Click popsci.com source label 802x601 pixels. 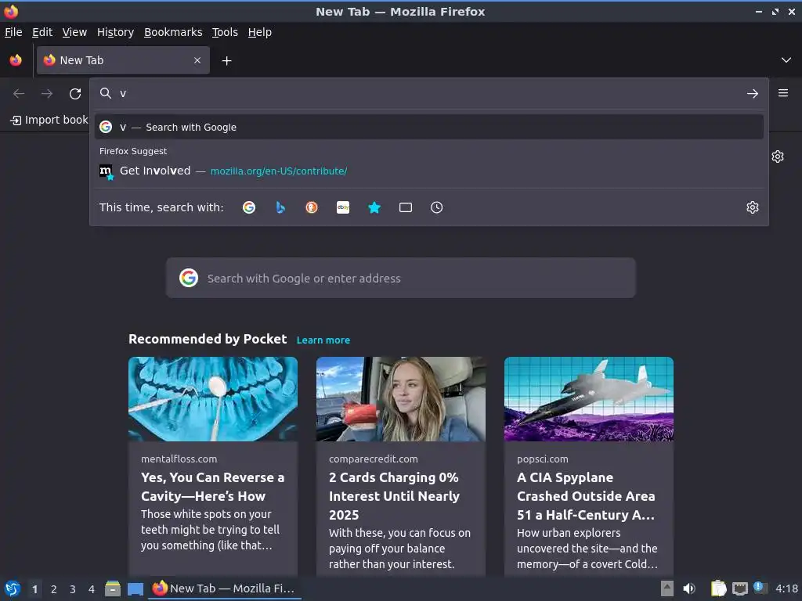click(x=543, y=459)
